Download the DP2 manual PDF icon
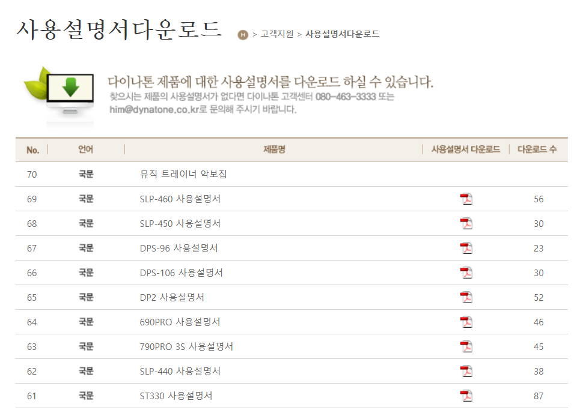 (466, 298)
